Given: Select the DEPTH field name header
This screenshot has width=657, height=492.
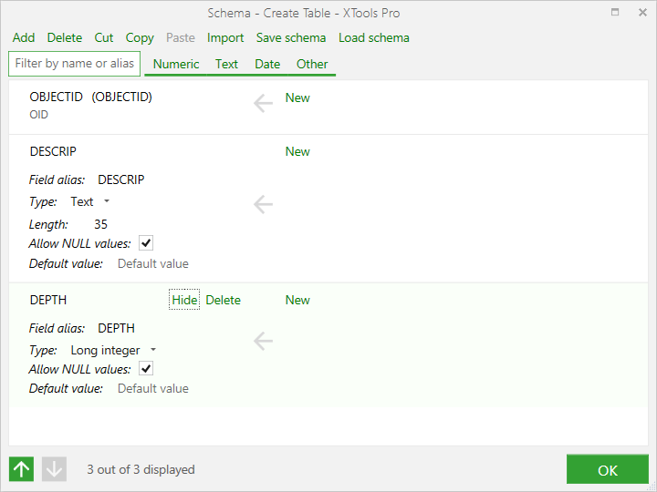Looking at the screenshot, I should click(48, 300).
